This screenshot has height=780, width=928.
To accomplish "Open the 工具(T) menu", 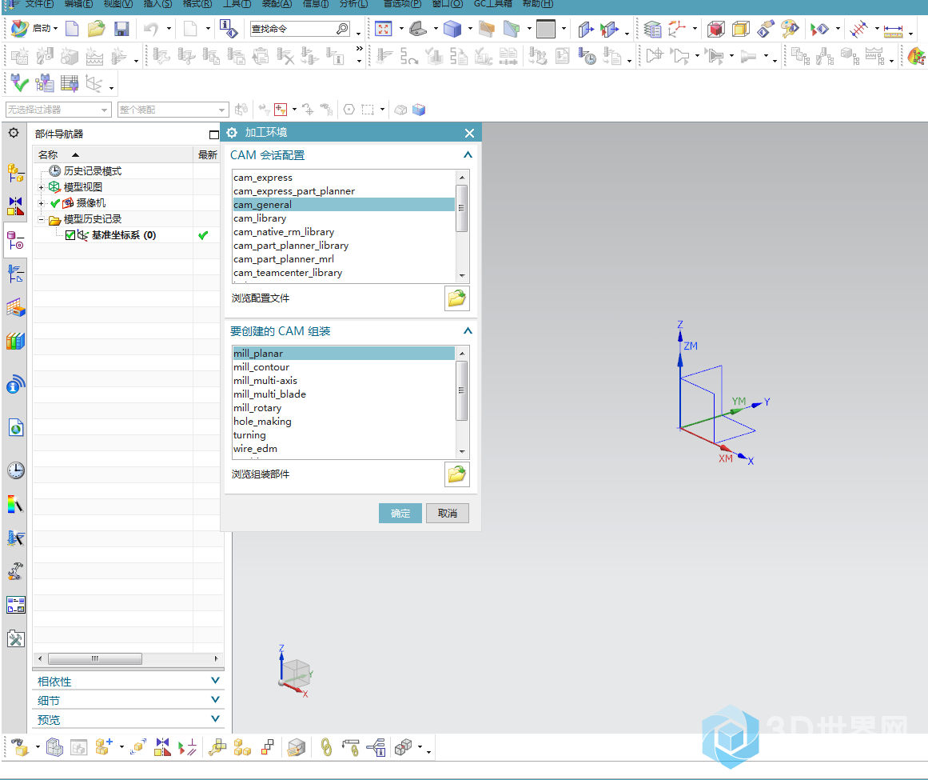I will click(237, 4).
